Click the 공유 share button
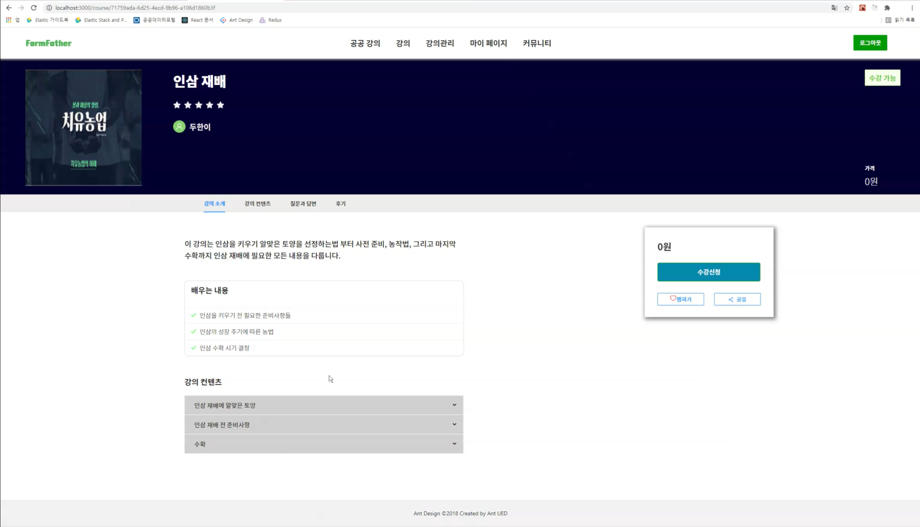This screenshot has height=527, width=920. 737,299
